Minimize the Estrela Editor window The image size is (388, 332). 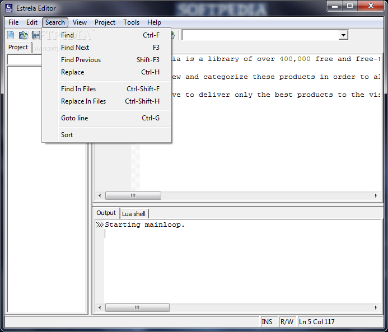pyautogui.click(x=335, y=6)
